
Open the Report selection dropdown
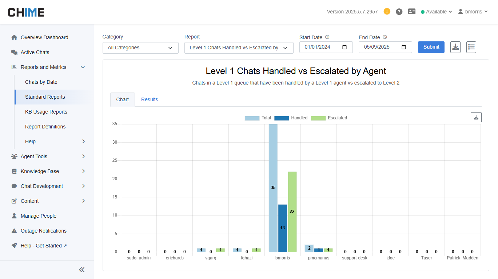239,48
